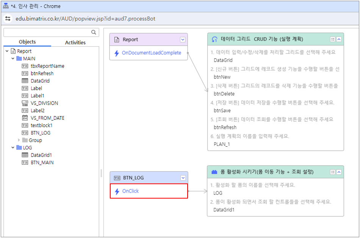Screen dimensions: 360x238
Task: Click the list icon on CRUD activity header
Action: pyautogui.click(x=333, y=39)
